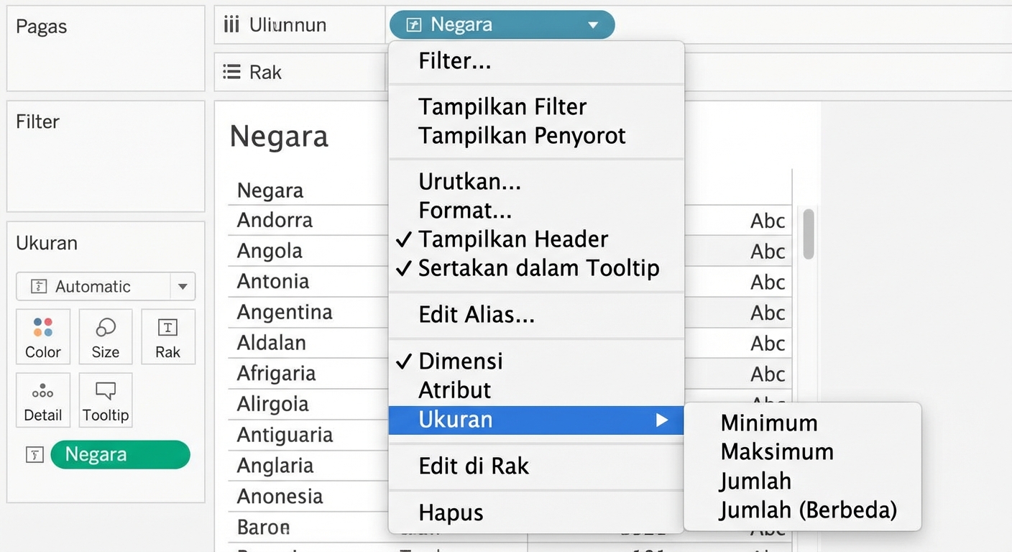Click the green Negara pill in Marks card

120,454
